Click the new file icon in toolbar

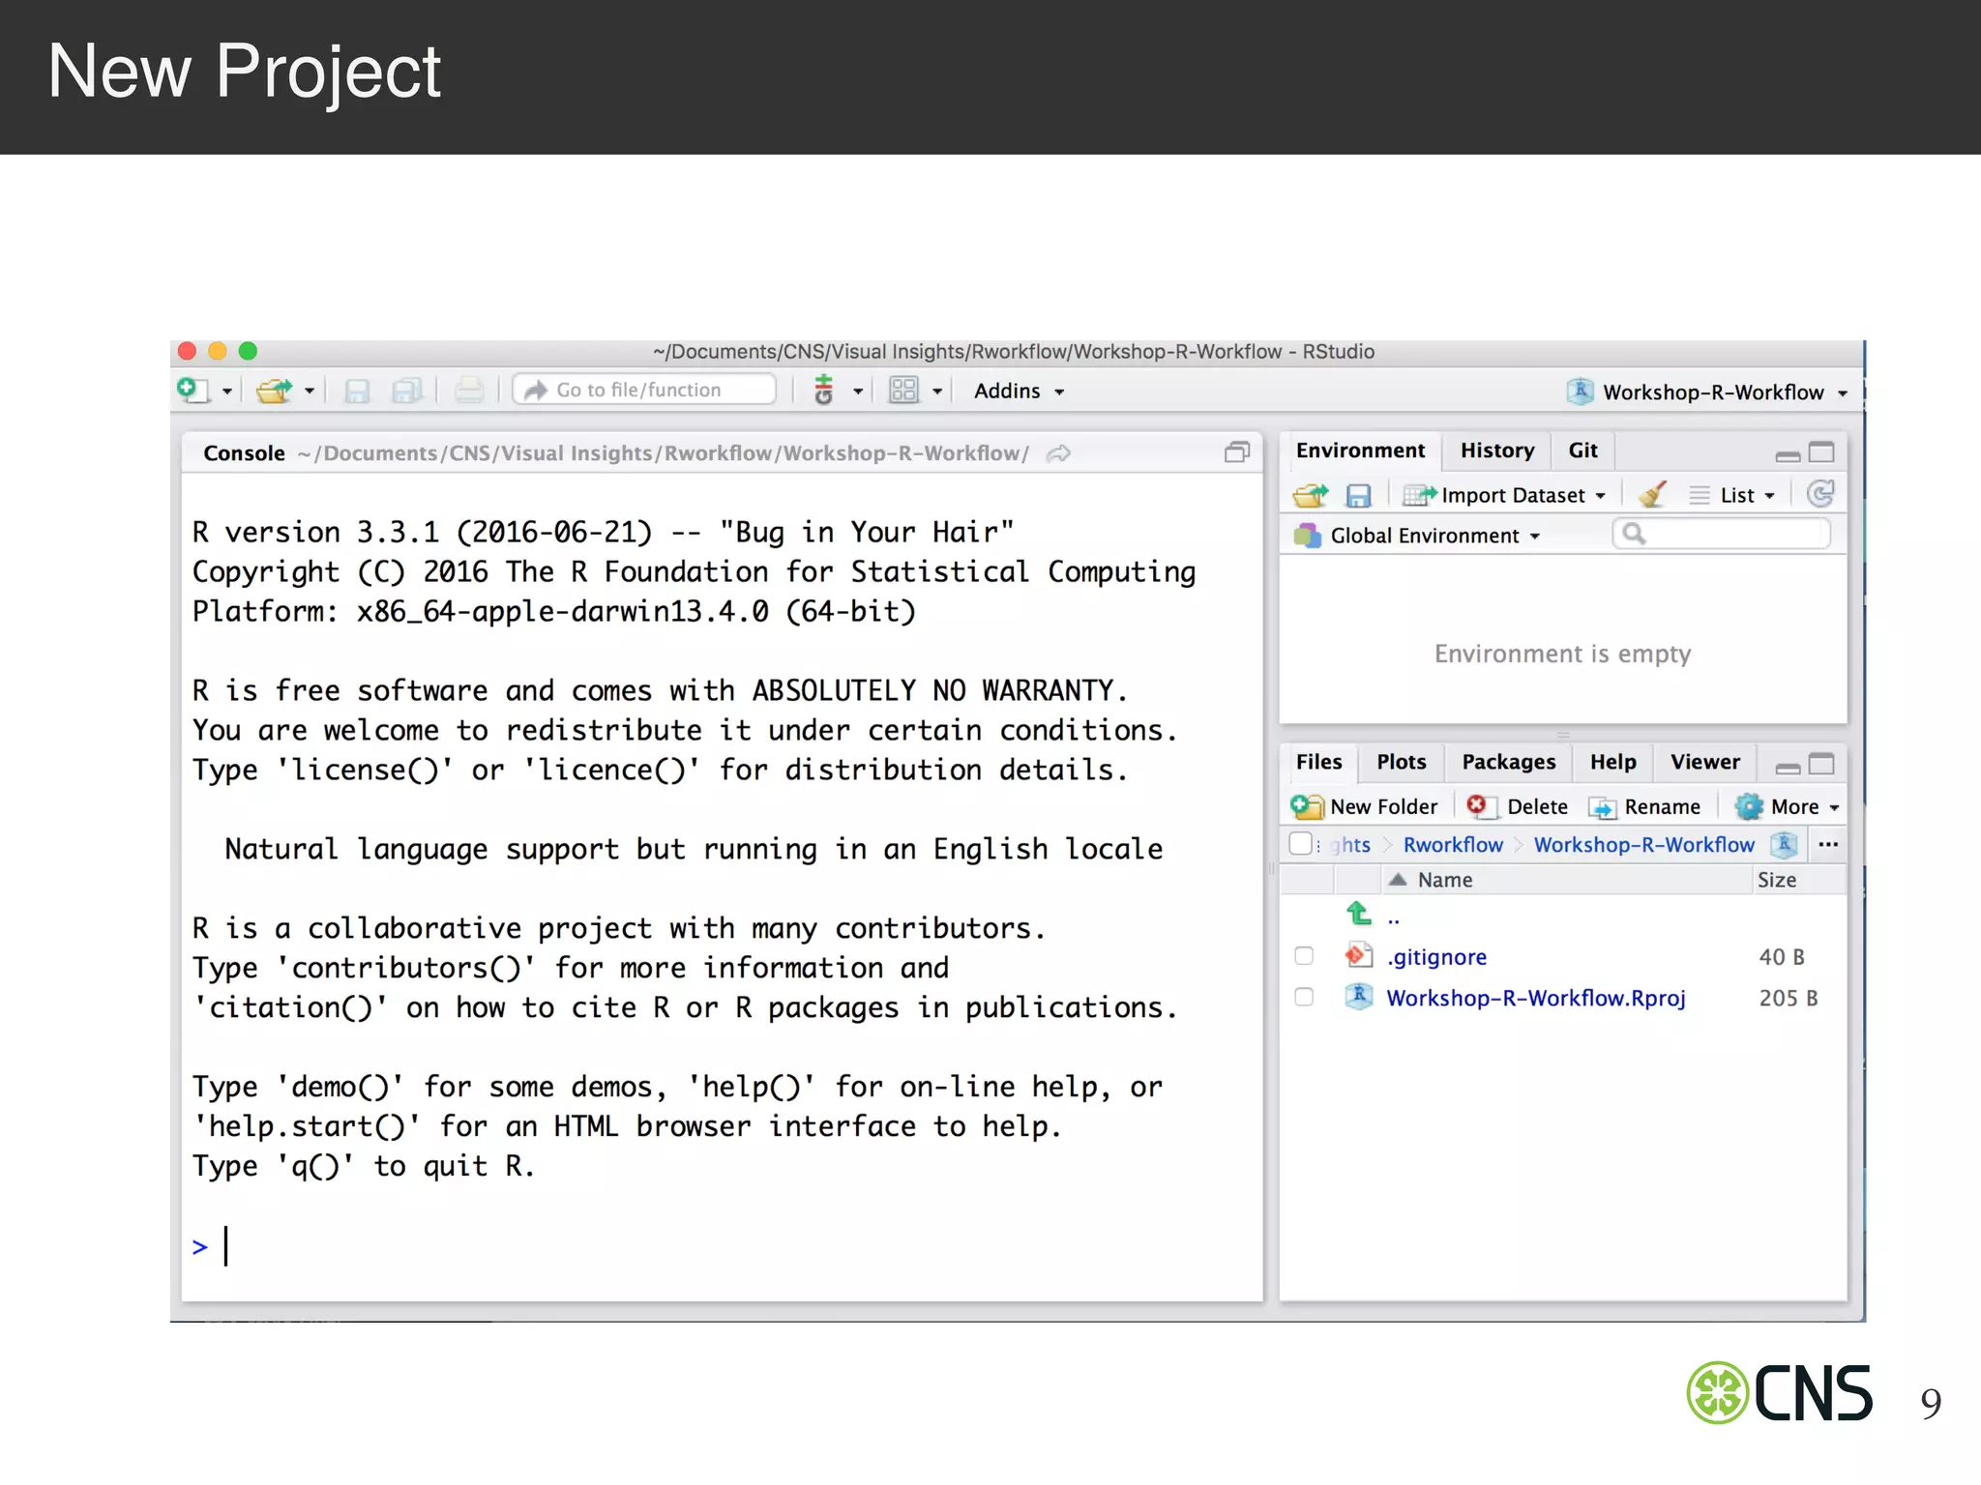[x=192, y=390]
